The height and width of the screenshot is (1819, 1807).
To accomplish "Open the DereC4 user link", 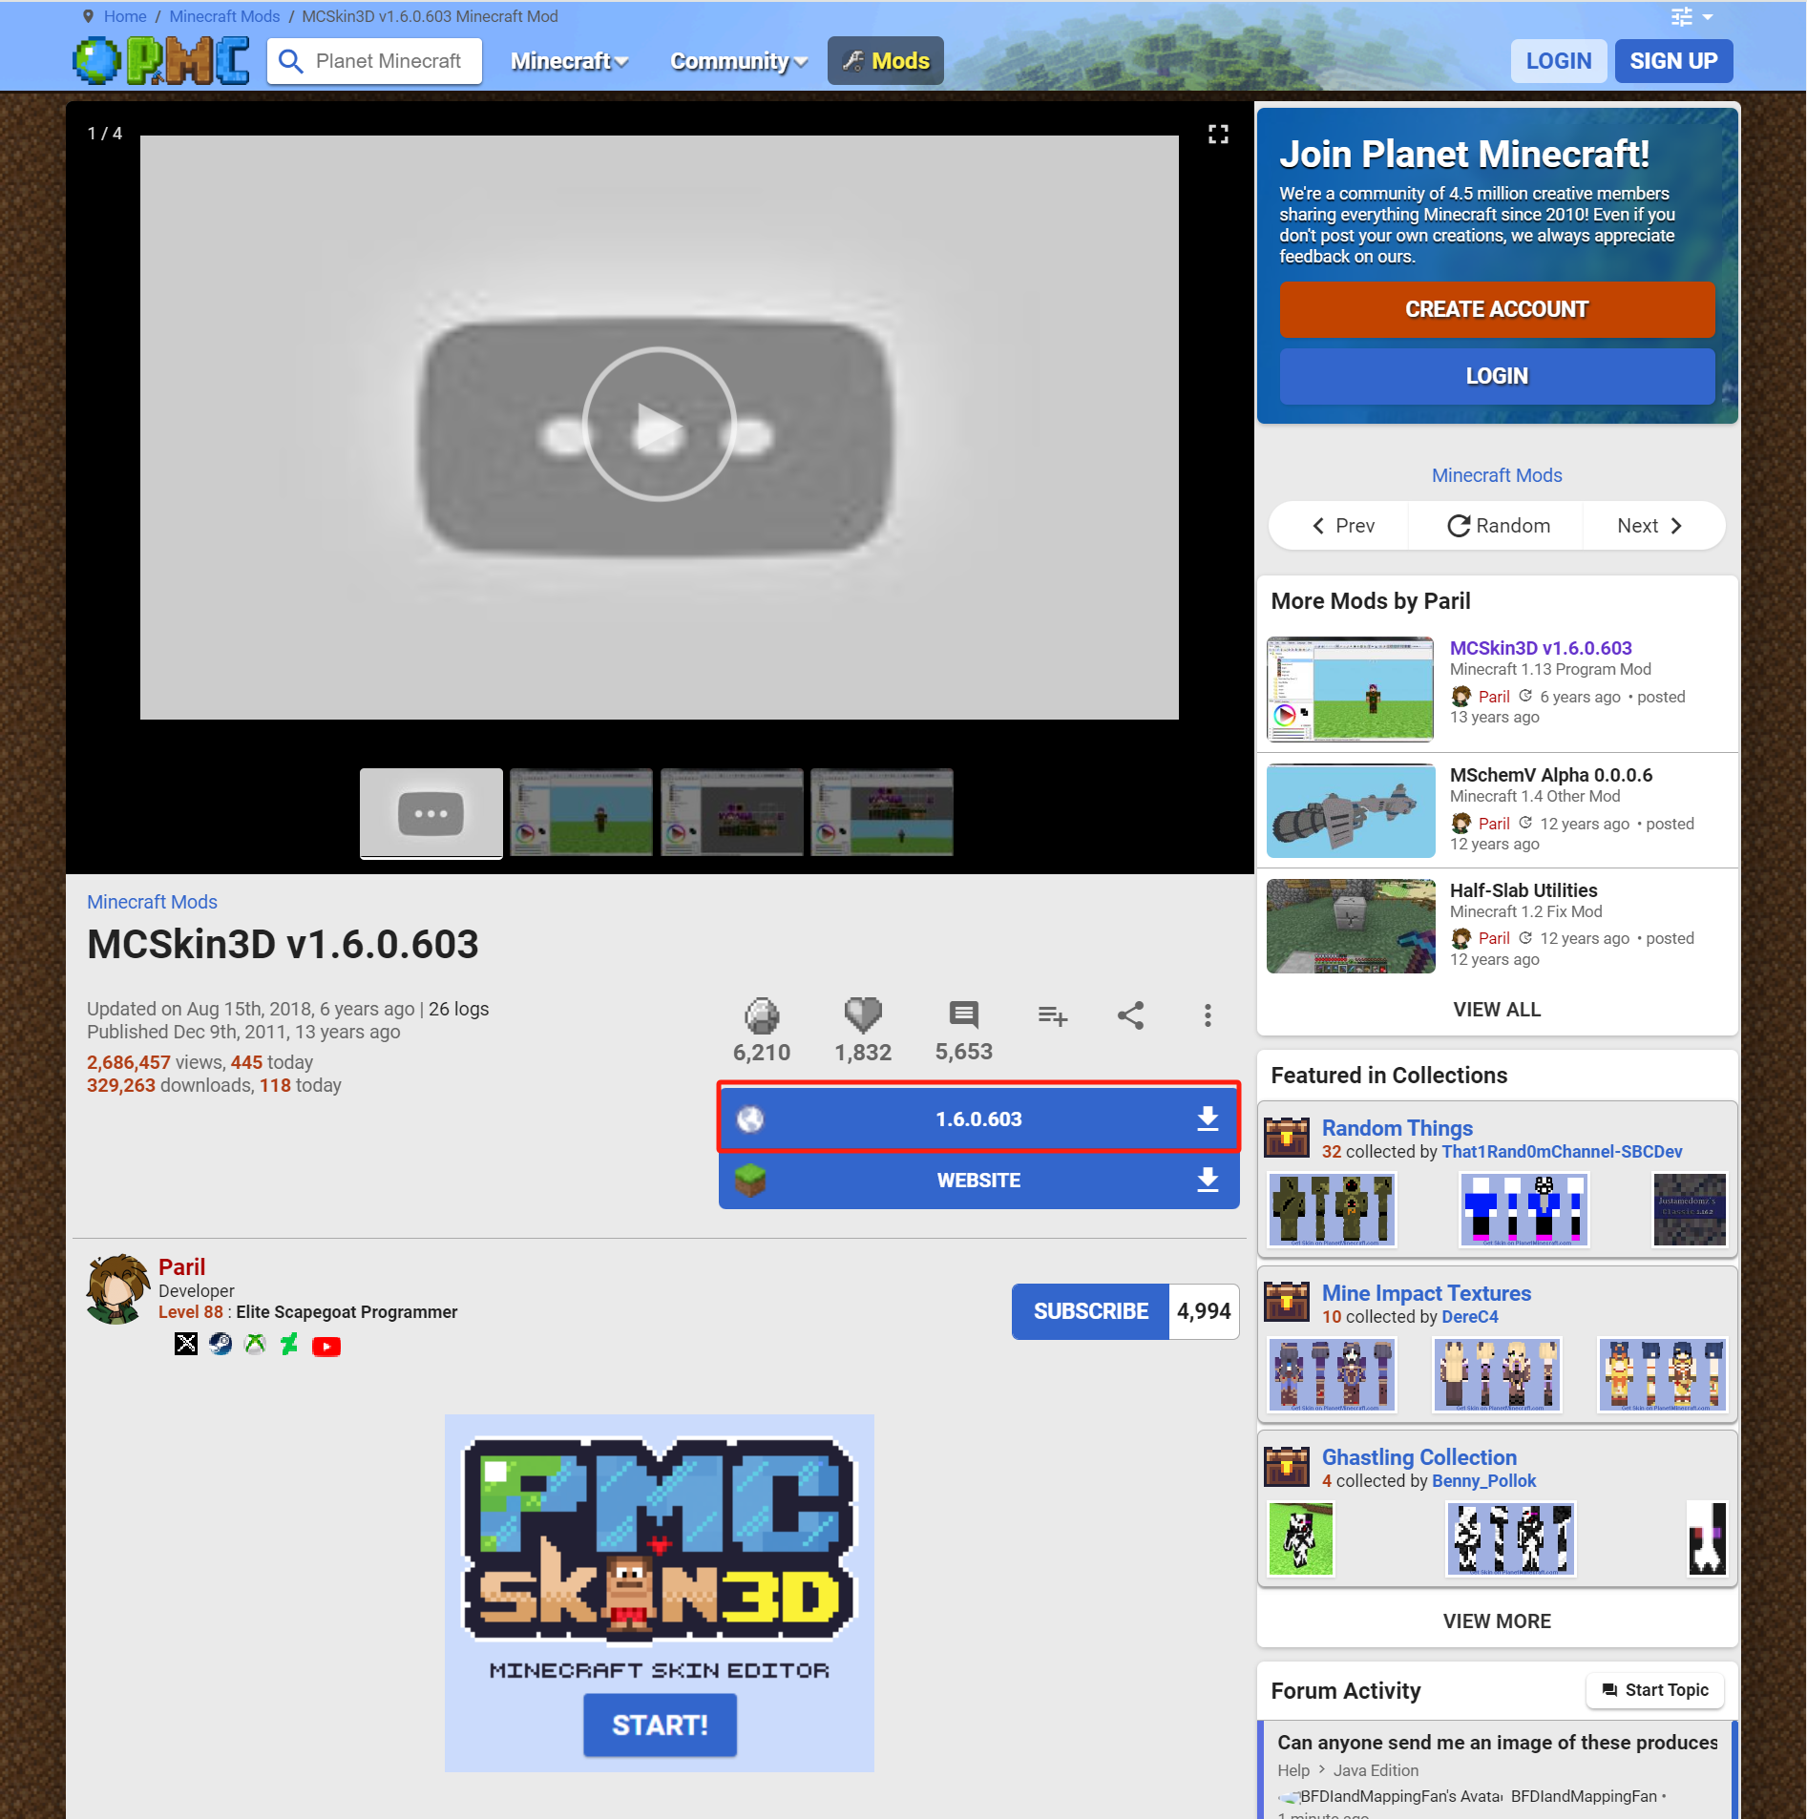I will (1469, 1317).
